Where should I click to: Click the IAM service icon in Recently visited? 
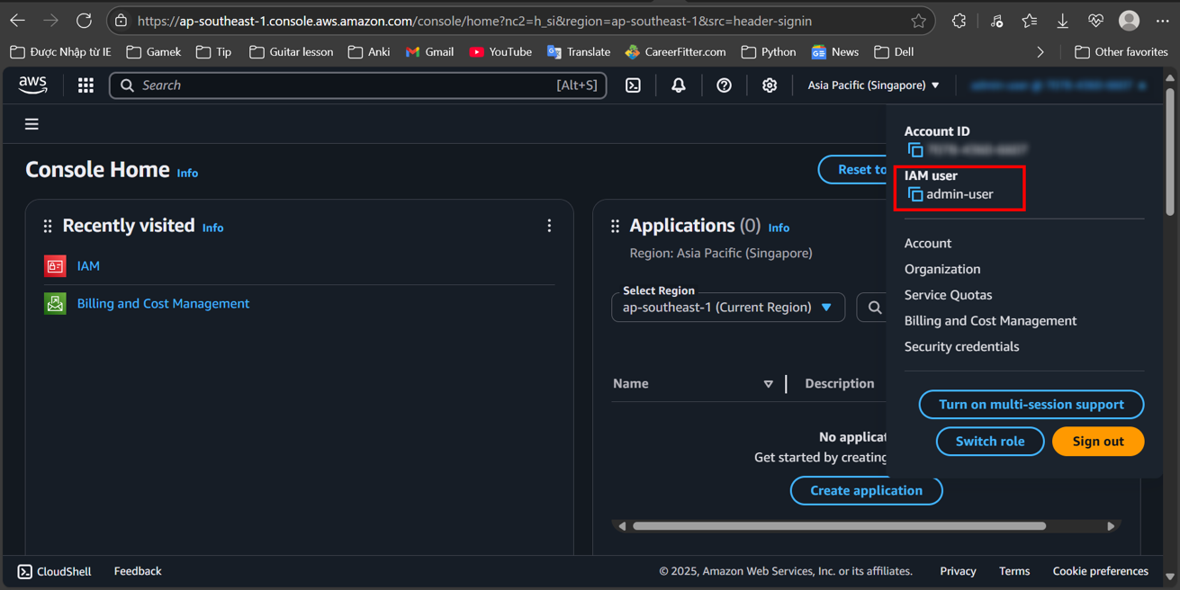[54, 265]
